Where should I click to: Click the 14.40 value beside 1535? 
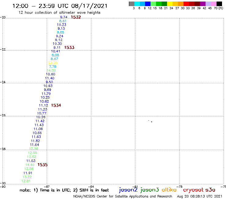click(30, 165)
